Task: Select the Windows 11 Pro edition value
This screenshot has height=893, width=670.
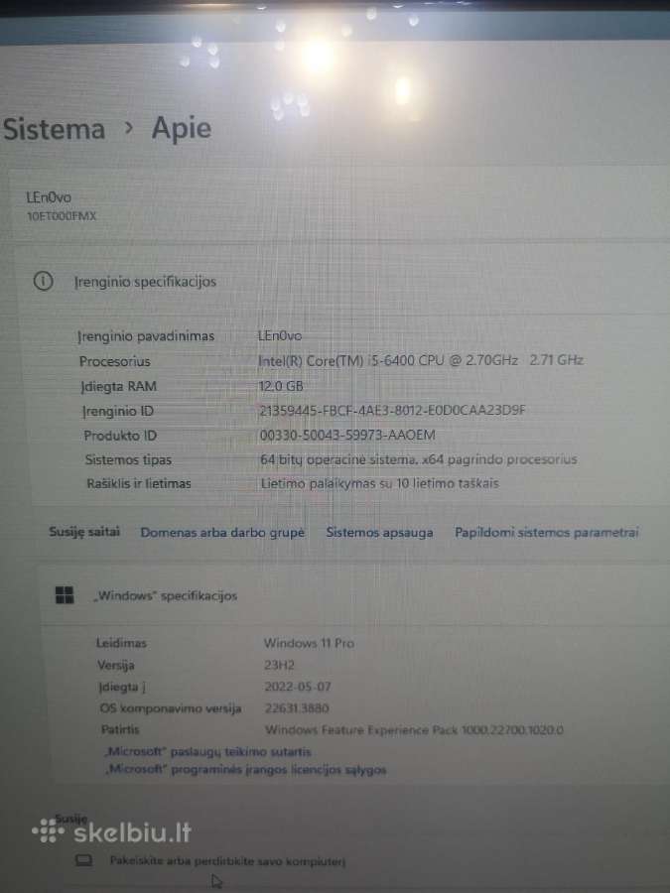Action: 309,643
